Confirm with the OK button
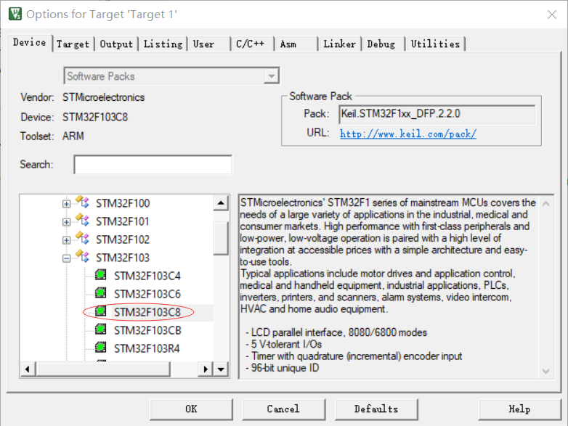 (x=191, y=409)
